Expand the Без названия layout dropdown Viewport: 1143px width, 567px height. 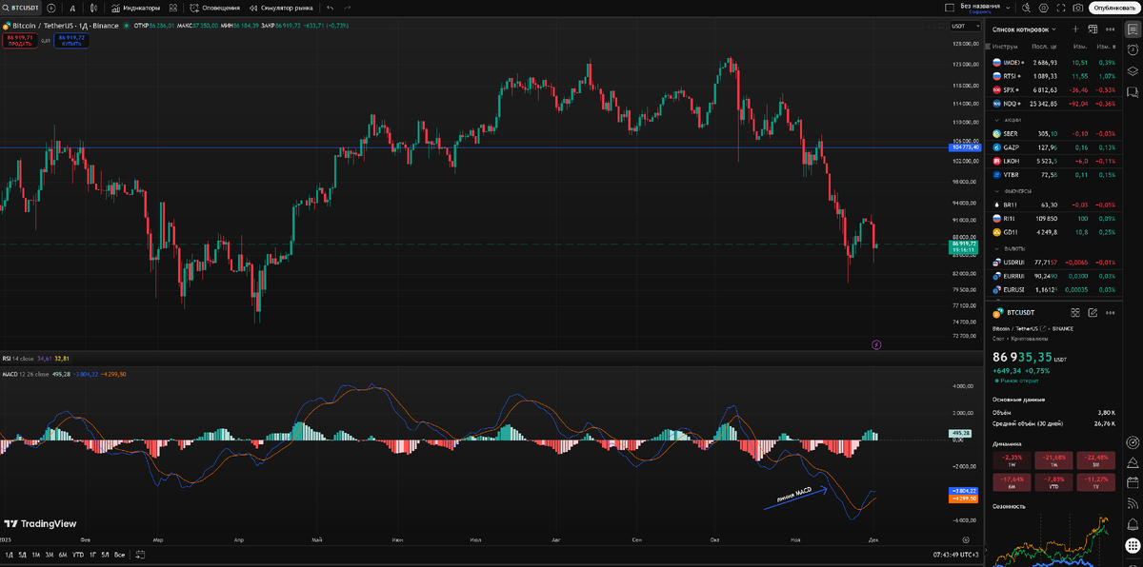tap(1008, 8)
